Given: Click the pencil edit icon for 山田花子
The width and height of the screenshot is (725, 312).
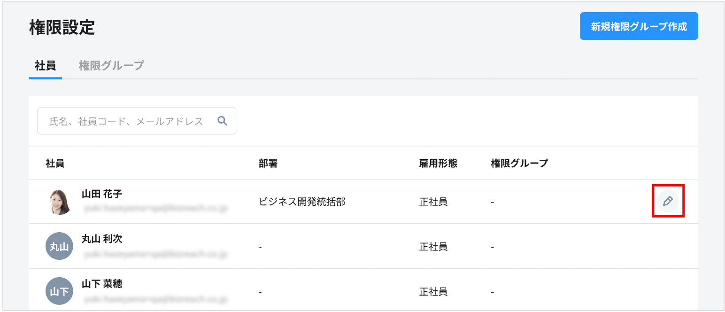Looking at the screenshot, I should pos(668,201).
